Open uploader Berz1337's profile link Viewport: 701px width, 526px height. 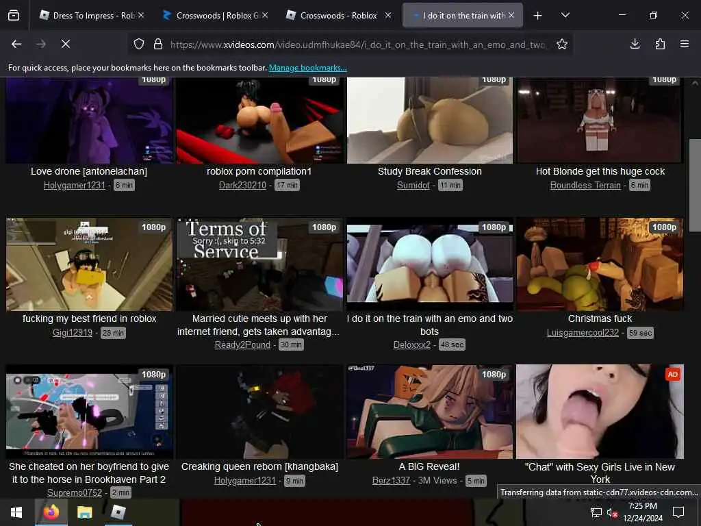coord(391,481)
